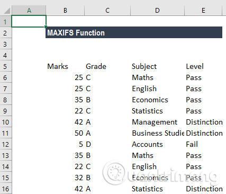Select row 15 header
Image resolution: width=226 pixels, height=194 pixels.
tap(6, 178)
